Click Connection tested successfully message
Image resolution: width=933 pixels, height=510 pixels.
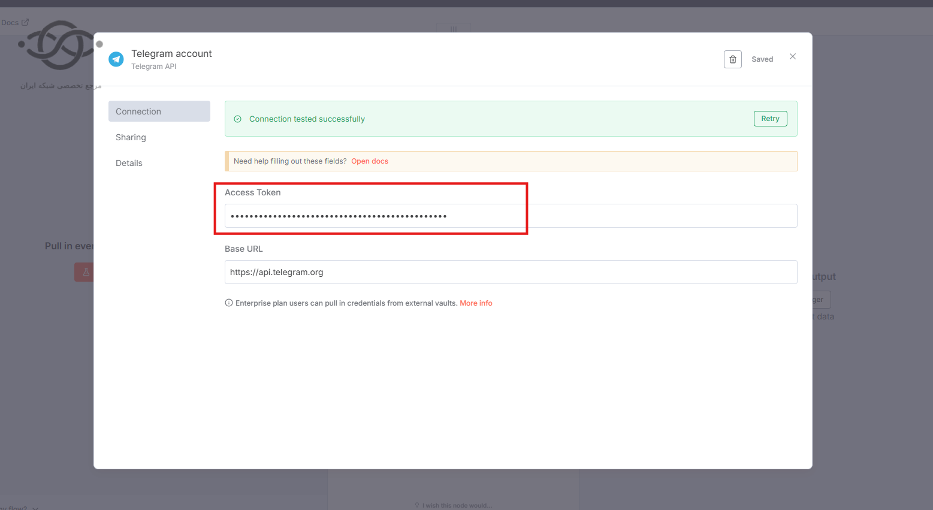(x=307, y=119)
